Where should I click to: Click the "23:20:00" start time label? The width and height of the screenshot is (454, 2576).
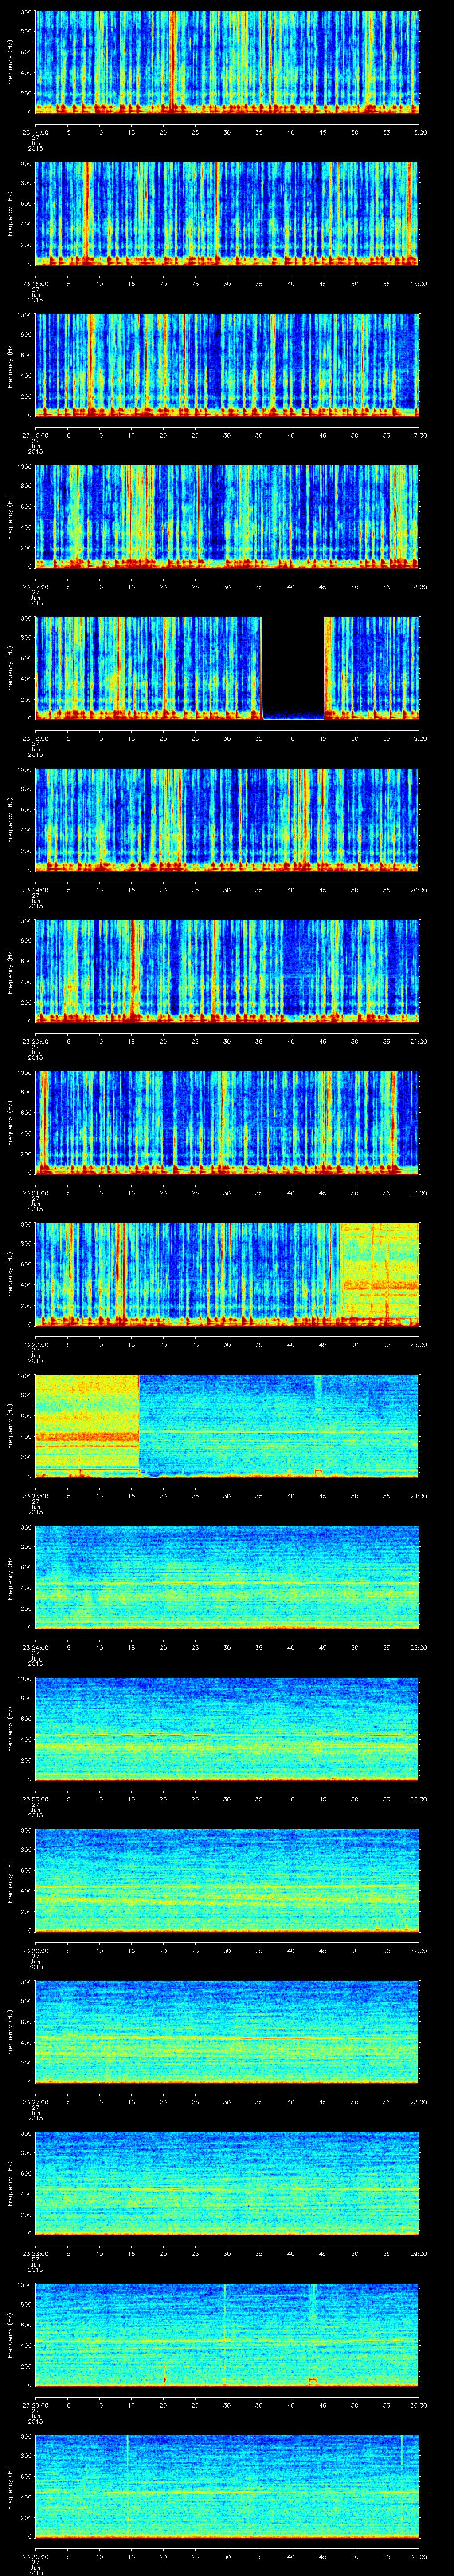(x=35, y=1042)
